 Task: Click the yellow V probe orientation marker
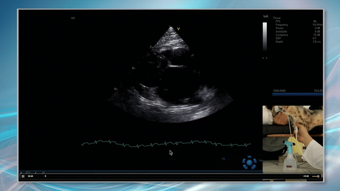pyautogui.click(x=179, y=29)
